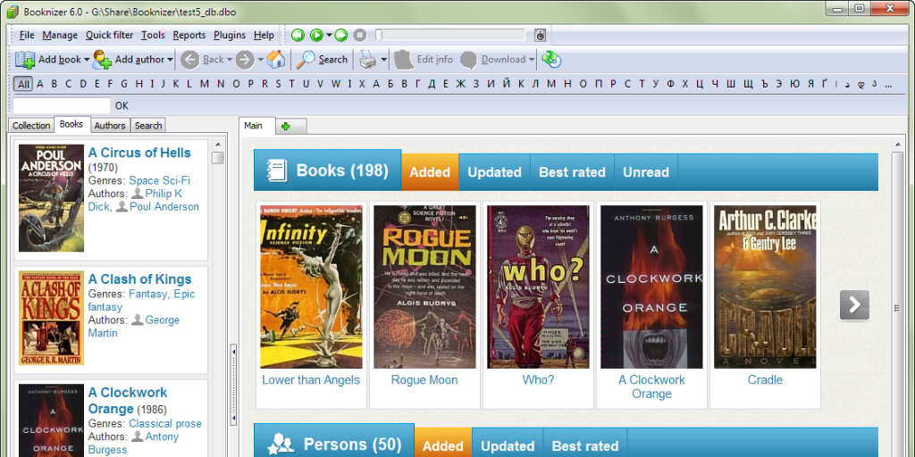This screenshot has height=457, width=915.
Task: Open the Help menu
Action: point(264,35)
